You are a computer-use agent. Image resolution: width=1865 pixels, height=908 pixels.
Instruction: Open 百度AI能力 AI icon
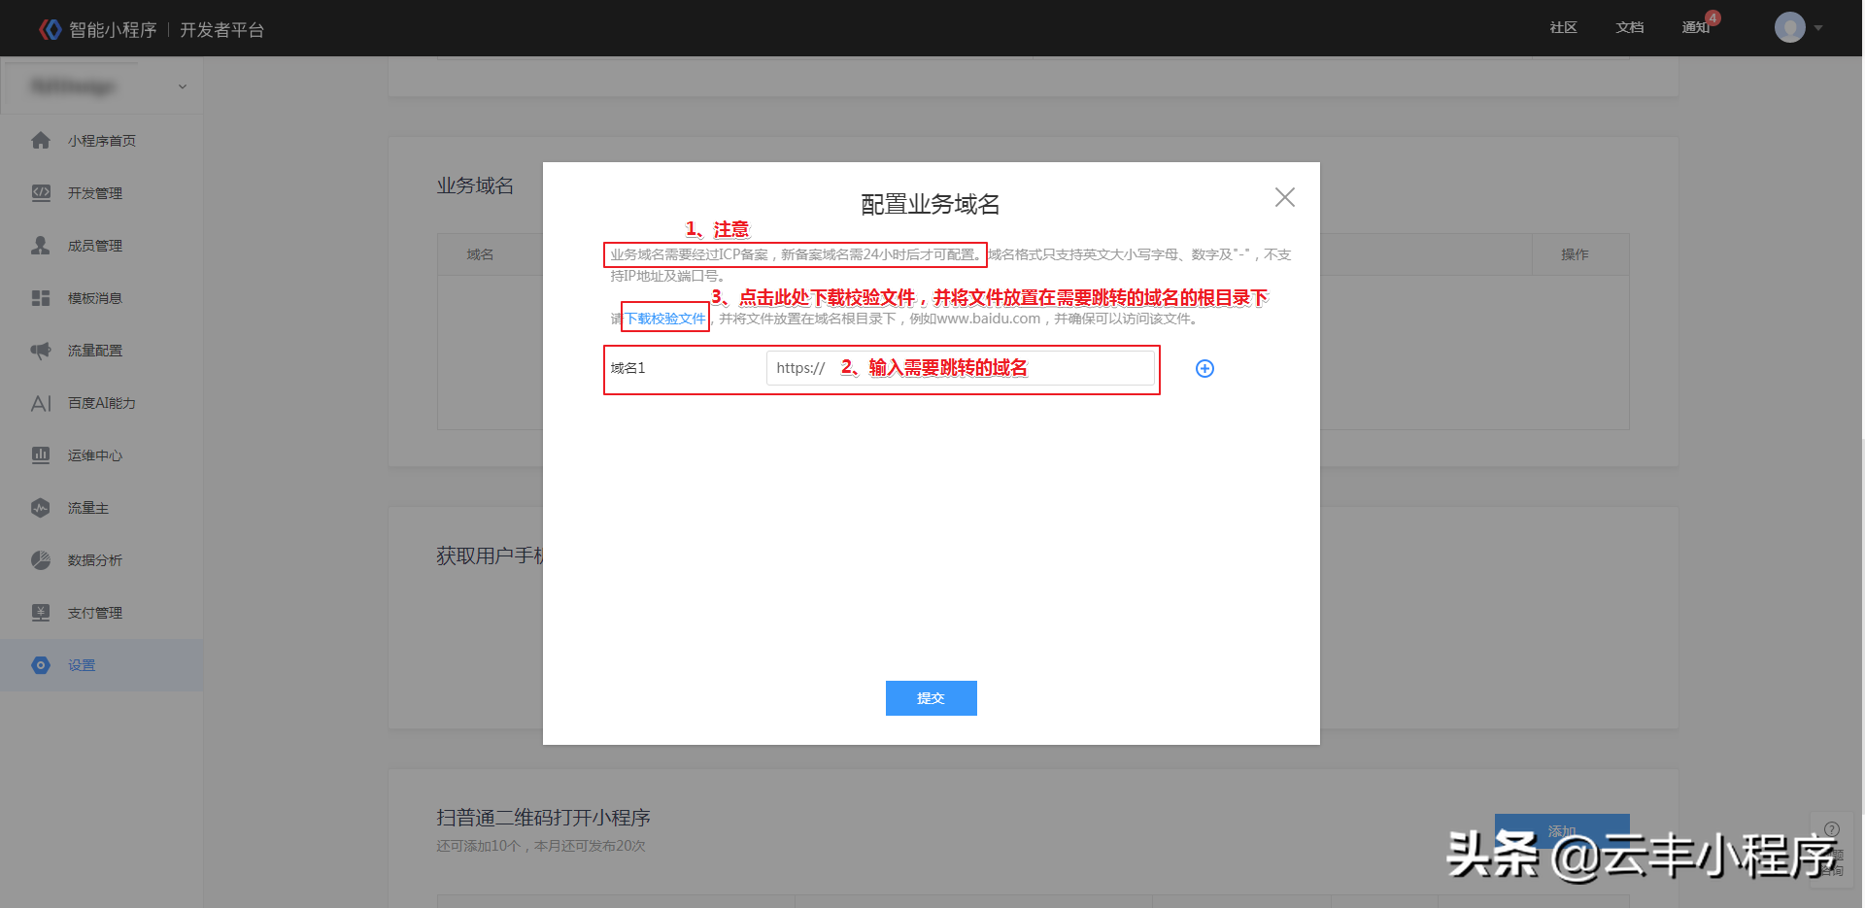click(x=40, y=403)
